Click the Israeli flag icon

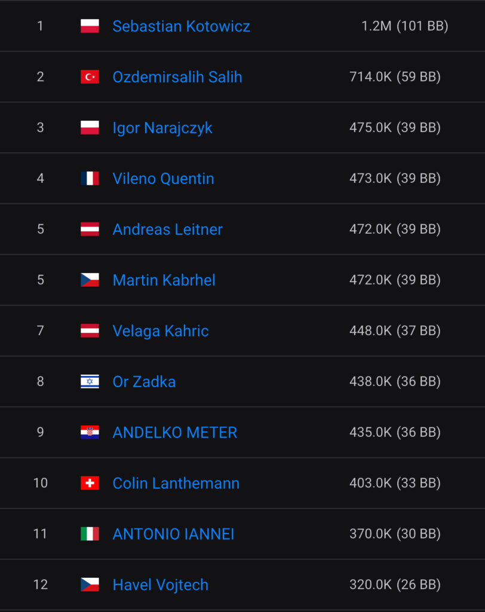pyautogui.click(x=90, y=382)
